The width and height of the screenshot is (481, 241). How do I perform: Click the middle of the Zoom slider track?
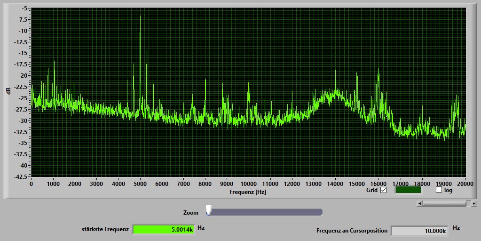click(266, 212)
